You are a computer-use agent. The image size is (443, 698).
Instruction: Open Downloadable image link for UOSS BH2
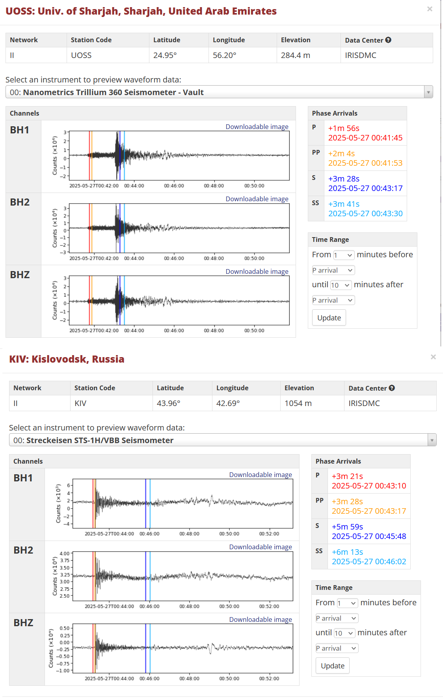(x=257, y=199)
